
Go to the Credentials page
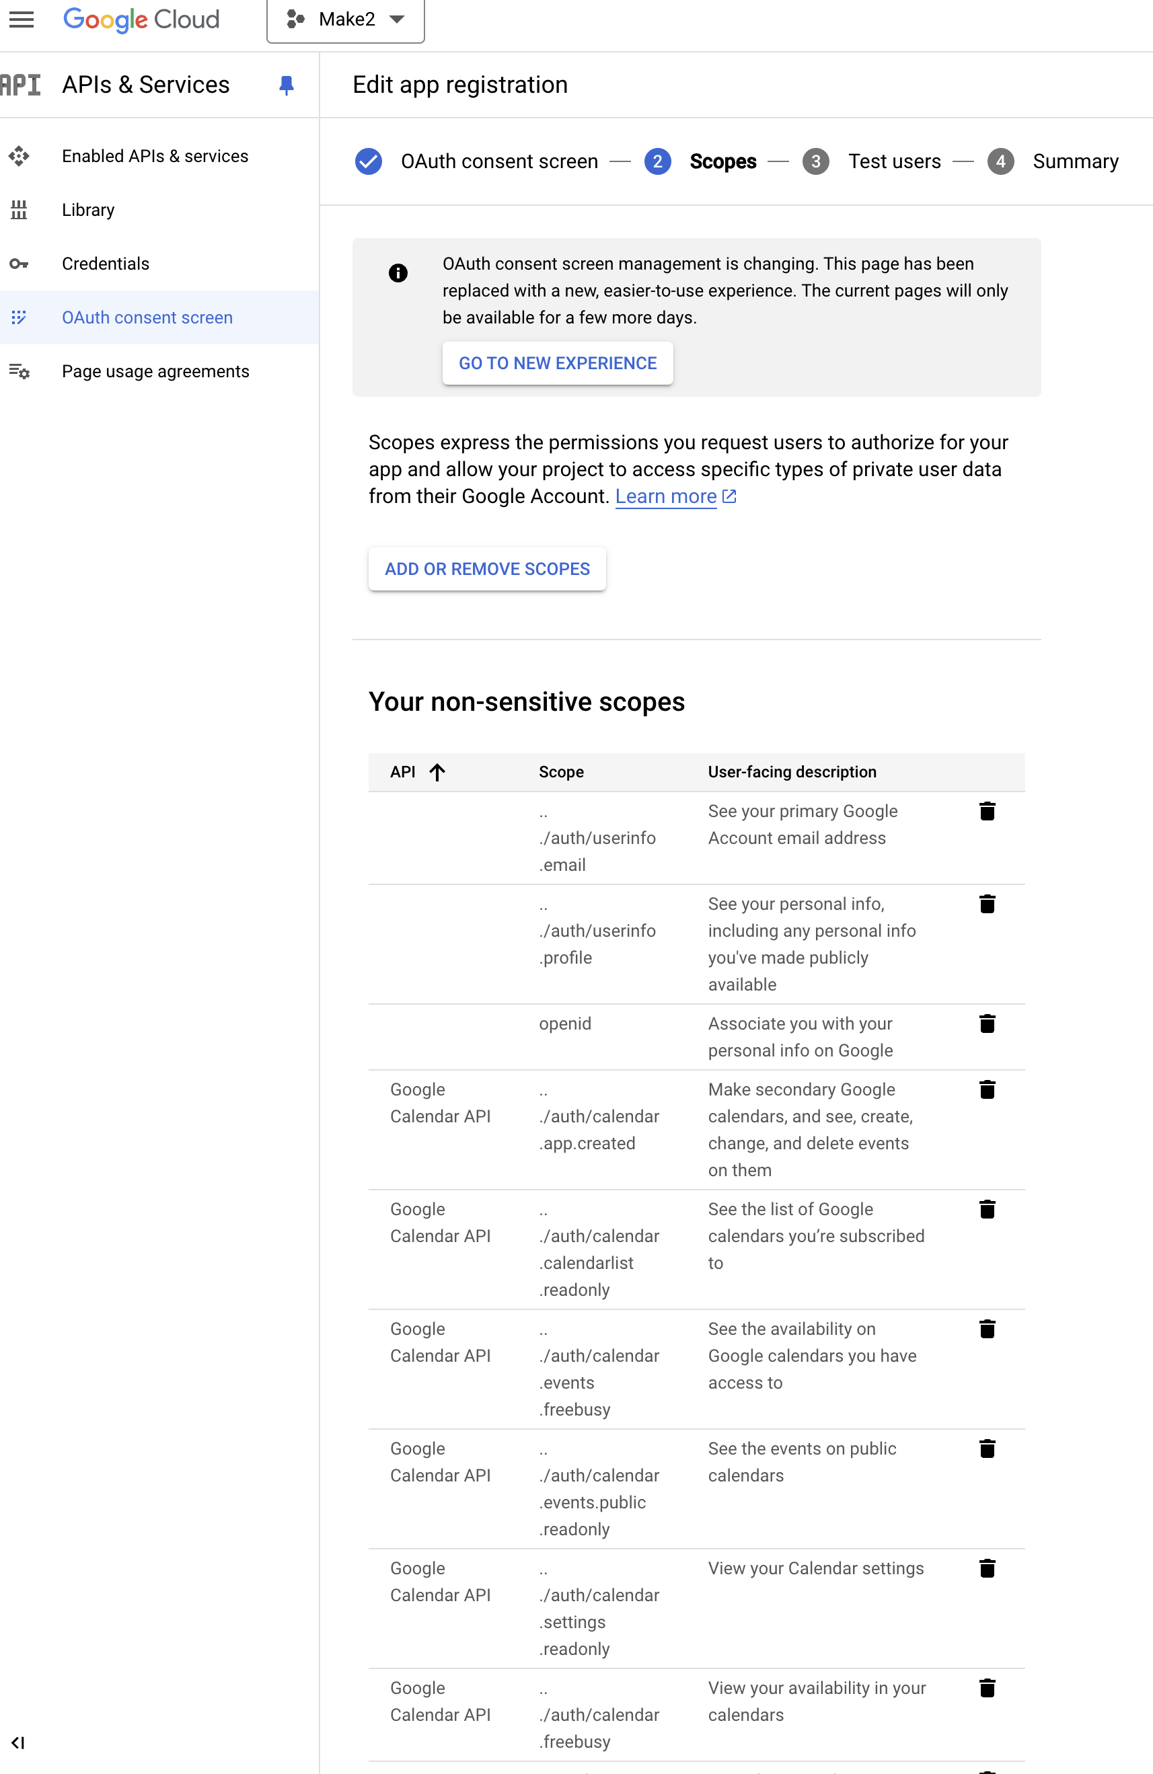click(105, 264)
